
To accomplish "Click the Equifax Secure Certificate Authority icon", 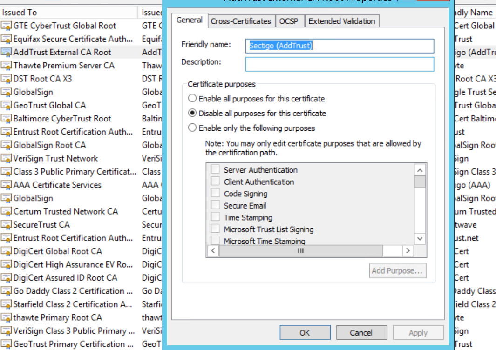I will click(x=7, y=39).
